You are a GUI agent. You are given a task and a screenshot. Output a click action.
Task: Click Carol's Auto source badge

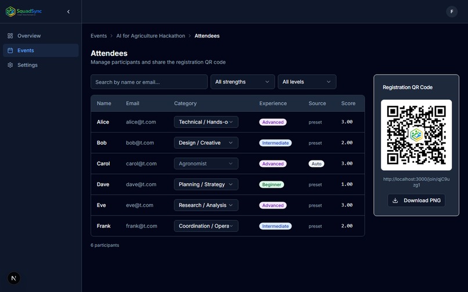pos(316,164)
